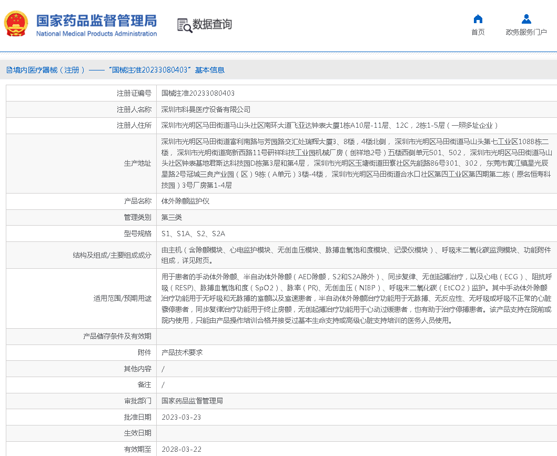Go to 首页 via text label
The height and width of the screenshot is (456, 557).
[478, 32]
